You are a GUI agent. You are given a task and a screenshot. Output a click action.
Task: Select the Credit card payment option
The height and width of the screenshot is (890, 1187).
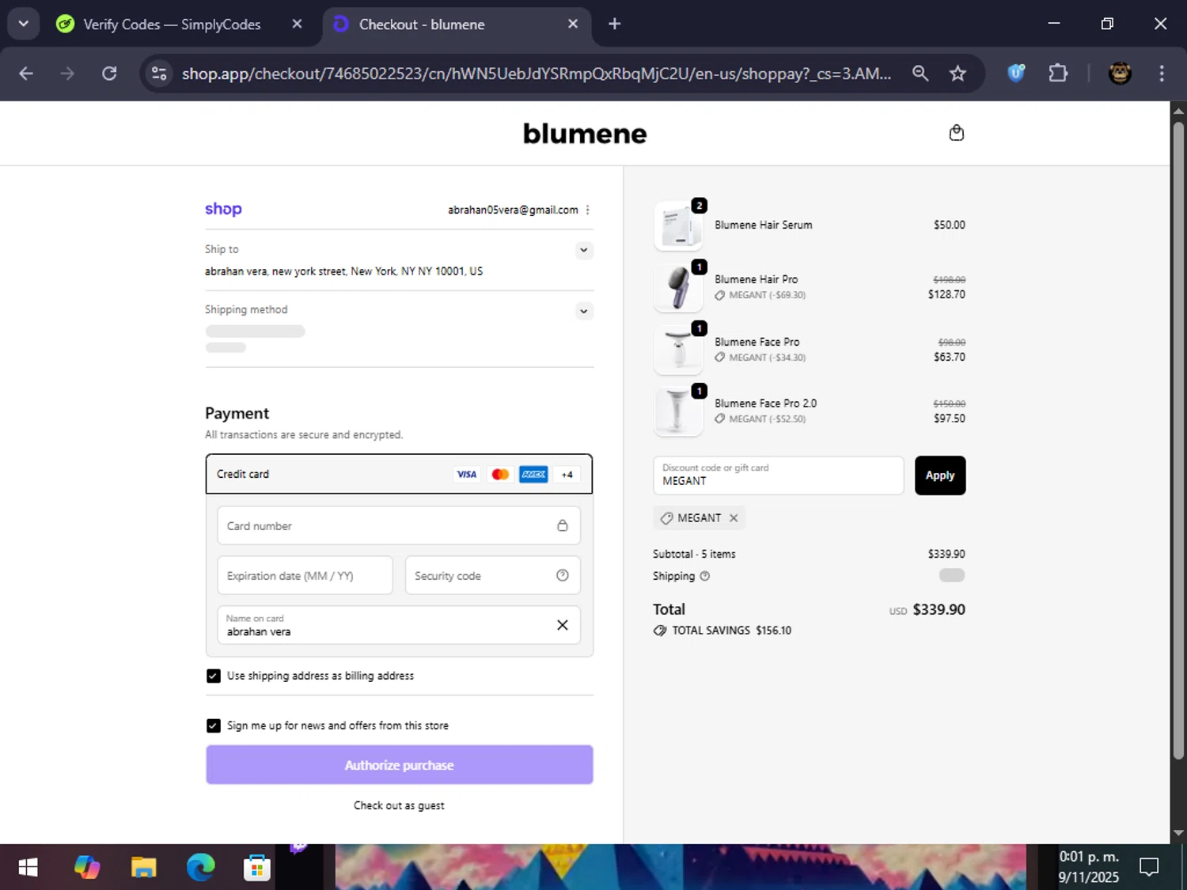coord(399,474)
